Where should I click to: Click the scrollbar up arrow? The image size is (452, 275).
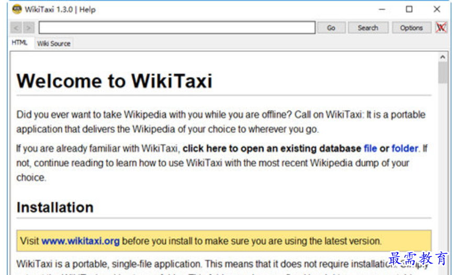443,57
